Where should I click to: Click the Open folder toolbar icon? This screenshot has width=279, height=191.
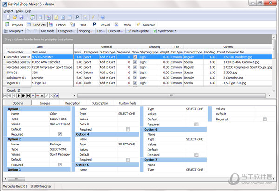(x=15, y=17)
